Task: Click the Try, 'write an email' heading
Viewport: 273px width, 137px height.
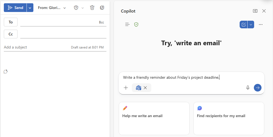Action: pos(191,43)
